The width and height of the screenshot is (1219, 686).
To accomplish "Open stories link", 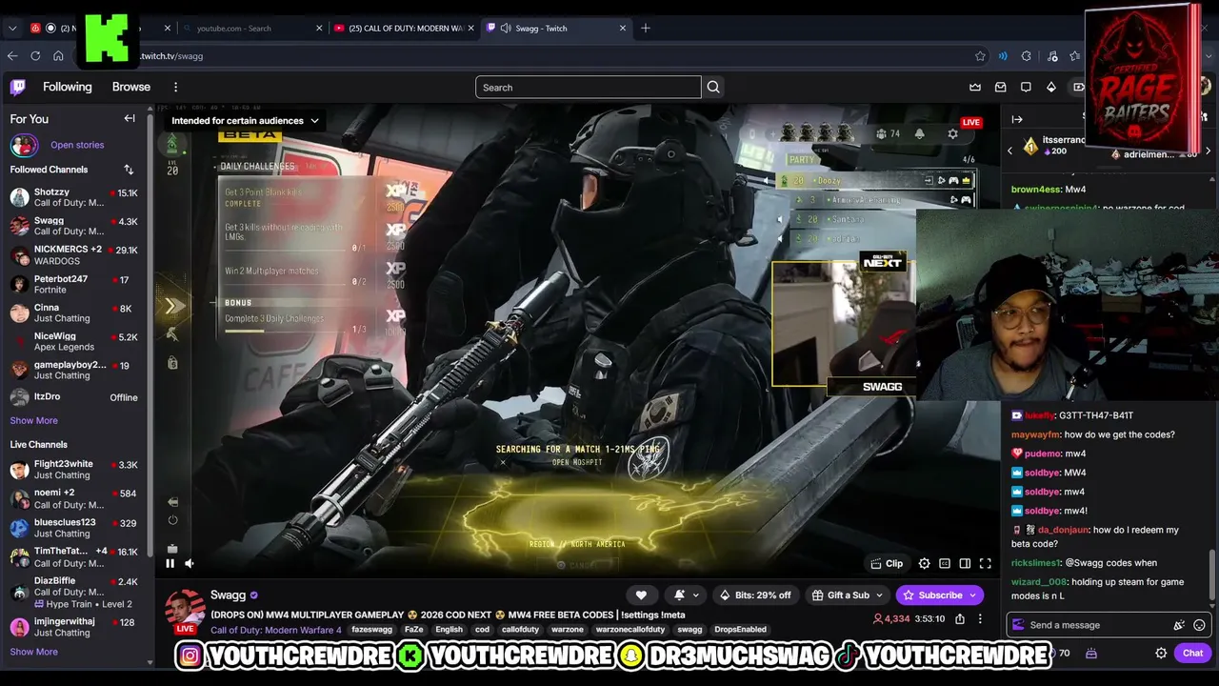I will click(x=77, y=145).
